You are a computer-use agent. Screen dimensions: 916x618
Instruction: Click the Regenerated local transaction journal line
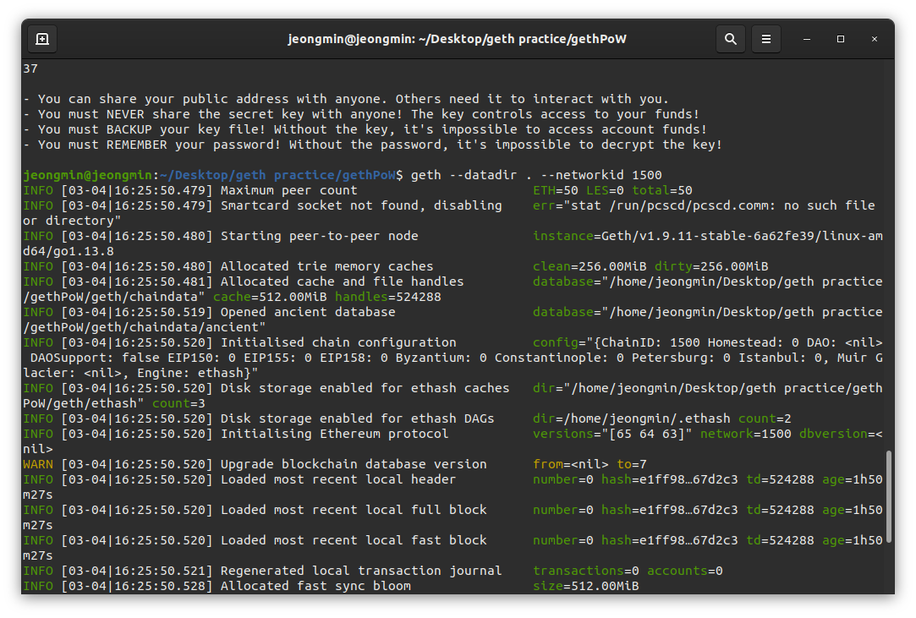(x=373, y=570)
